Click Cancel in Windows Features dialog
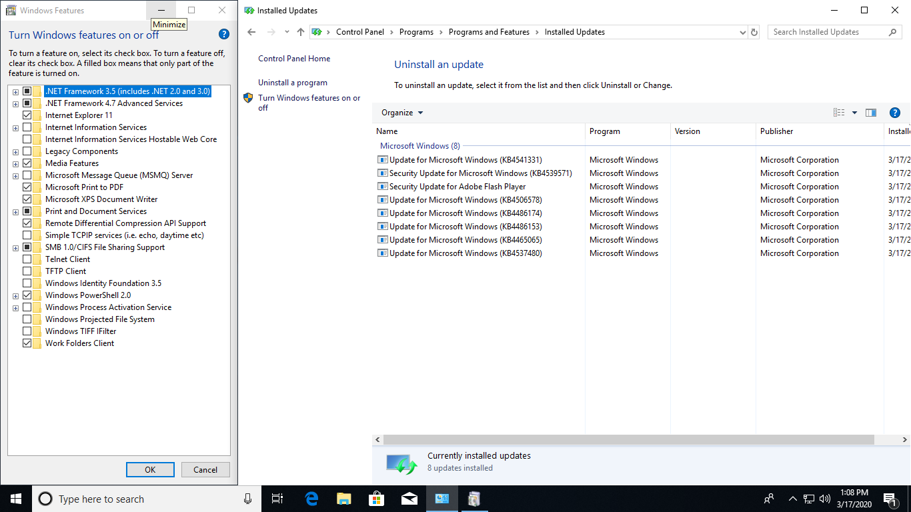911x512 pixels. tap(205, 469)
